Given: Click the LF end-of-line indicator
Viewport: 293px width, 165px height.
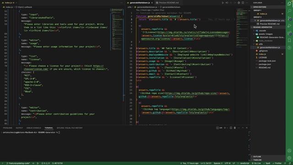Looking at the screenshot, I should [233, 163].
